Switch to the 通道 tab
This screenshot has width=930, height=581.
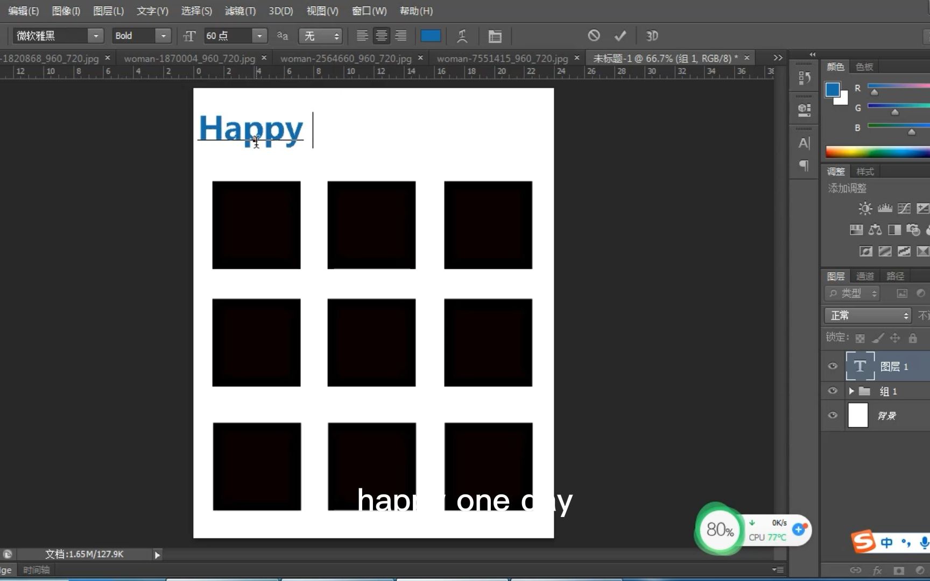(x=865, y=276)
